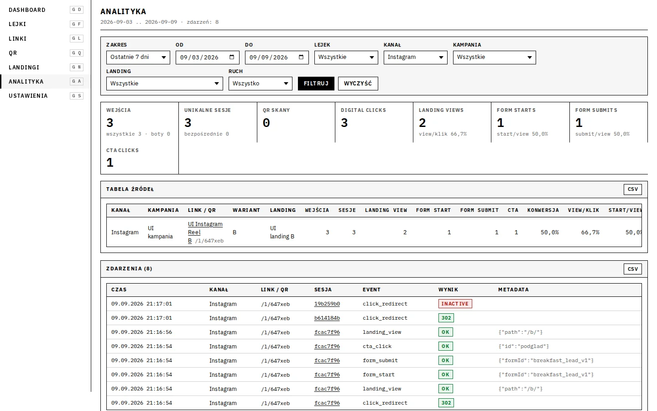The image size is (657, 411).
Task: Select Analityka in the sidebar
Action: [46, 81]
